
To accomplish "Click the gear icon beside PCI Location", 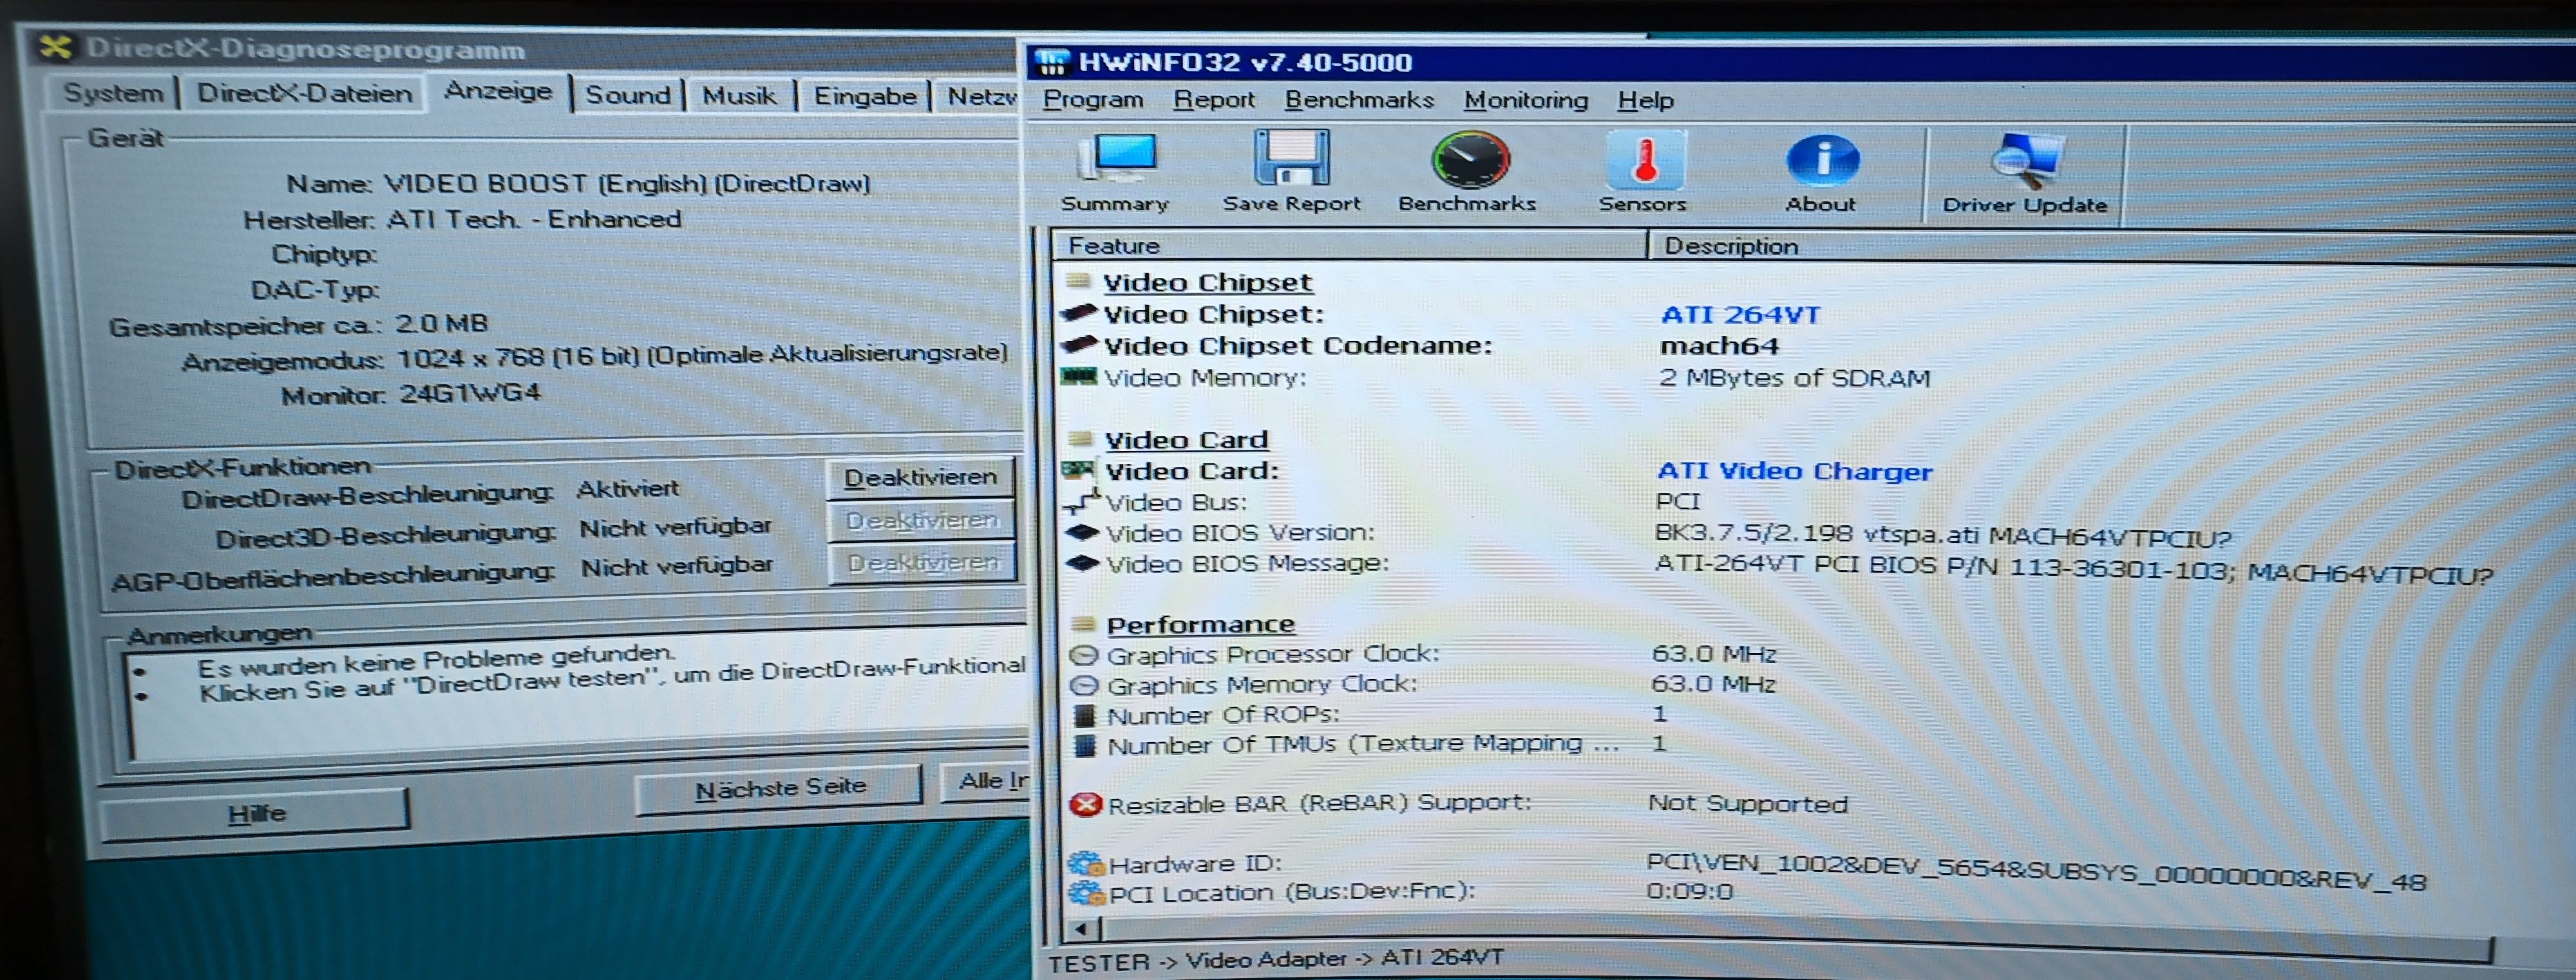I will click(x=1086, y=892).
